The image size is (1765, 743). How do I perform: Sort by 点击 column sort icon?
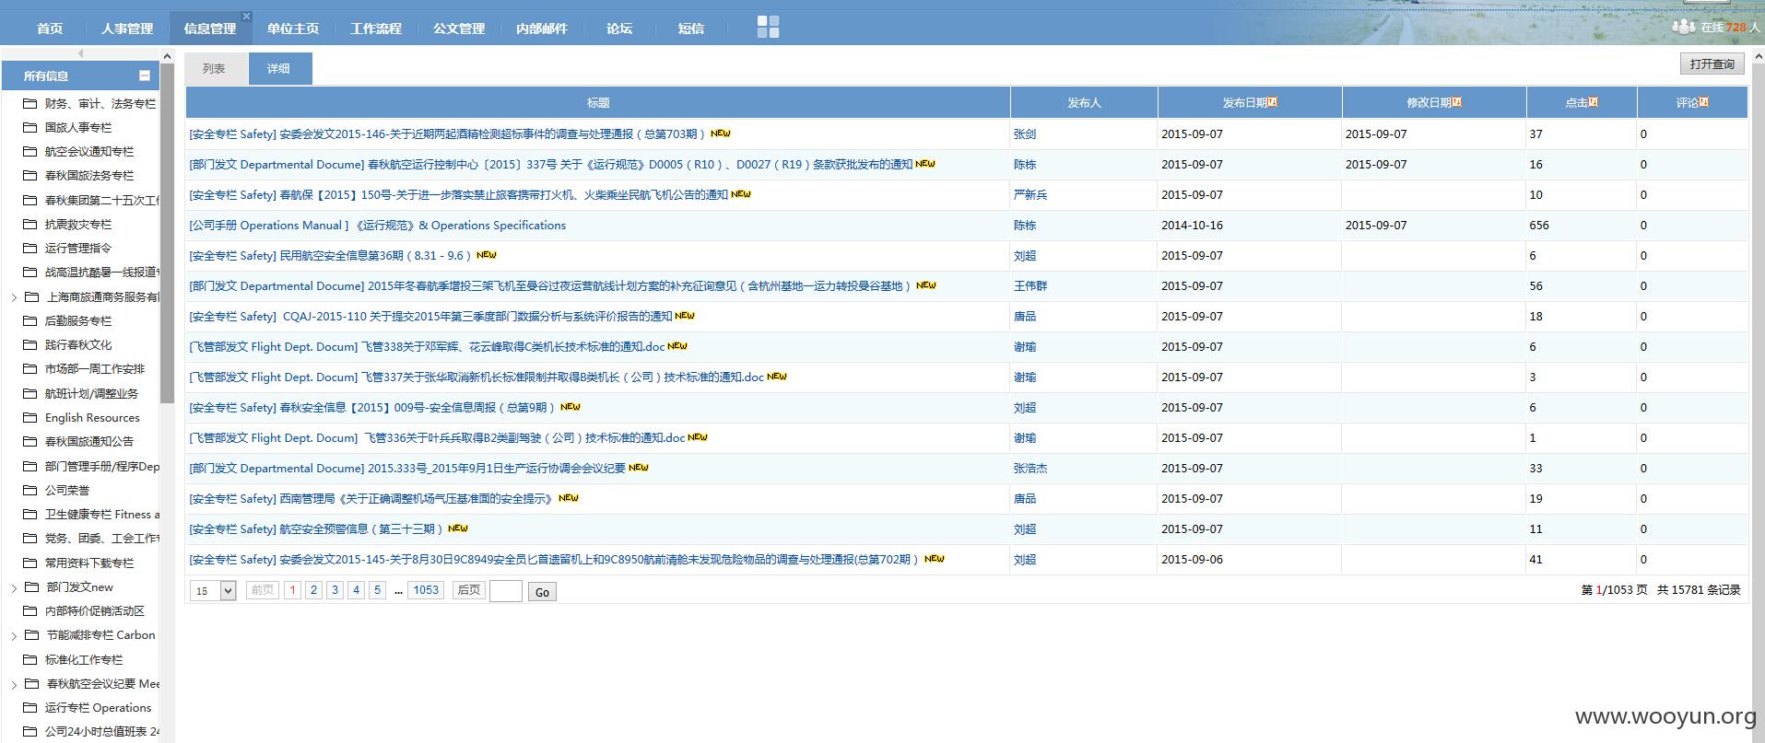tap(1593, 102)
